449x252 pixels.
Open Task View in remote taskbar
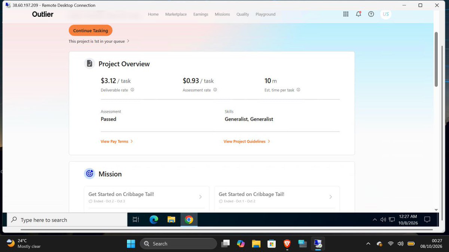coord(136,220)
